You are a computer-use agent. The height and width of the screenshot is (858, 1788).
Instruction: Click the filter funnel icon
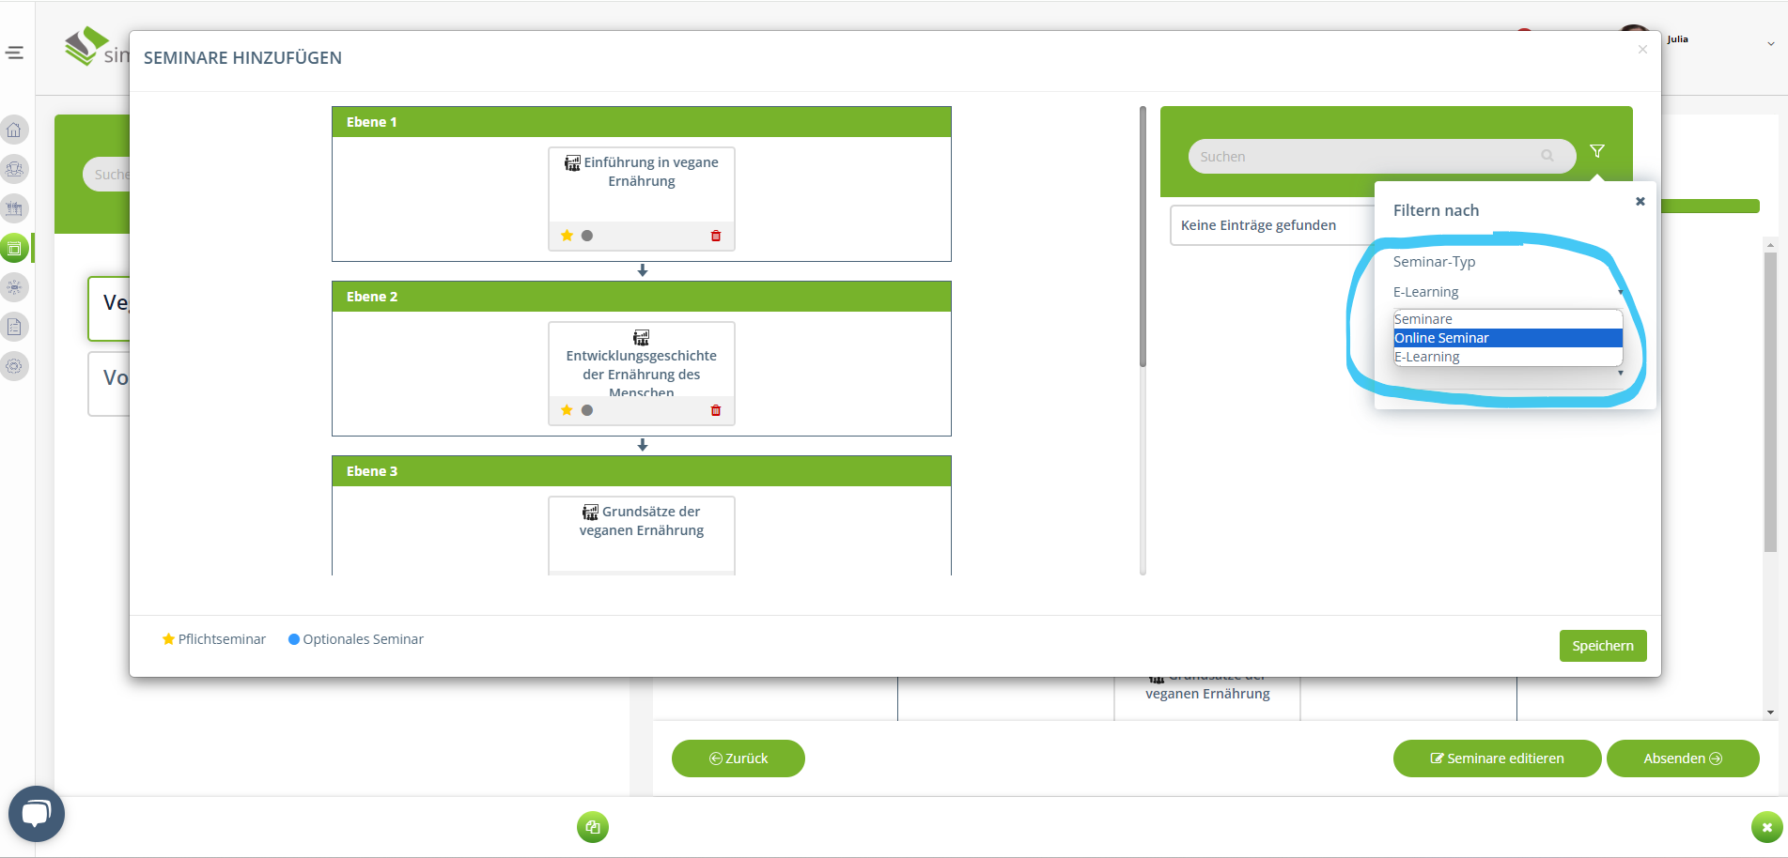click(x=1596, y=151)
